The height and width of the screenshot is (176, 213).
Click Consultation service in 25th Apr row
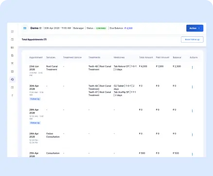pyautogui.click(x=53, y=153)
